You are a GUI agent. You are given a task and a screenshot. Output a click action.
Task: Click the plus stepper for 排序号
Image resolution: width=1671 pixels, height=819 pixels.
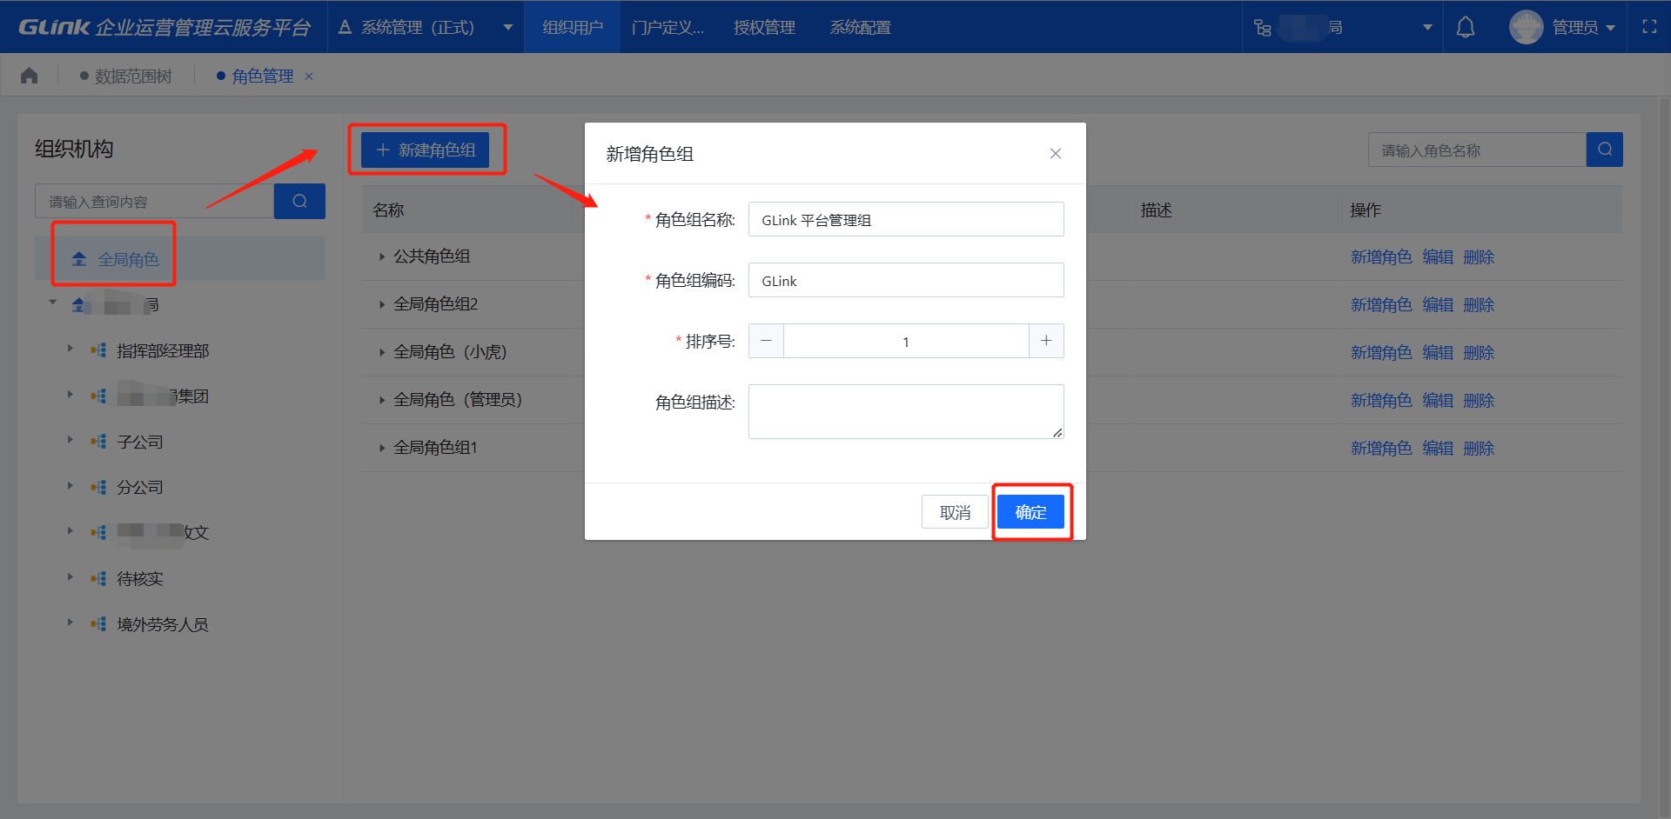pyautogui.click(x=1046, y=341)
